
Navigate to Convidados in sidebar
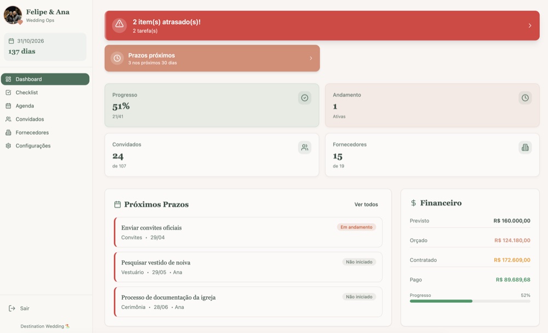tap(45, 119)
